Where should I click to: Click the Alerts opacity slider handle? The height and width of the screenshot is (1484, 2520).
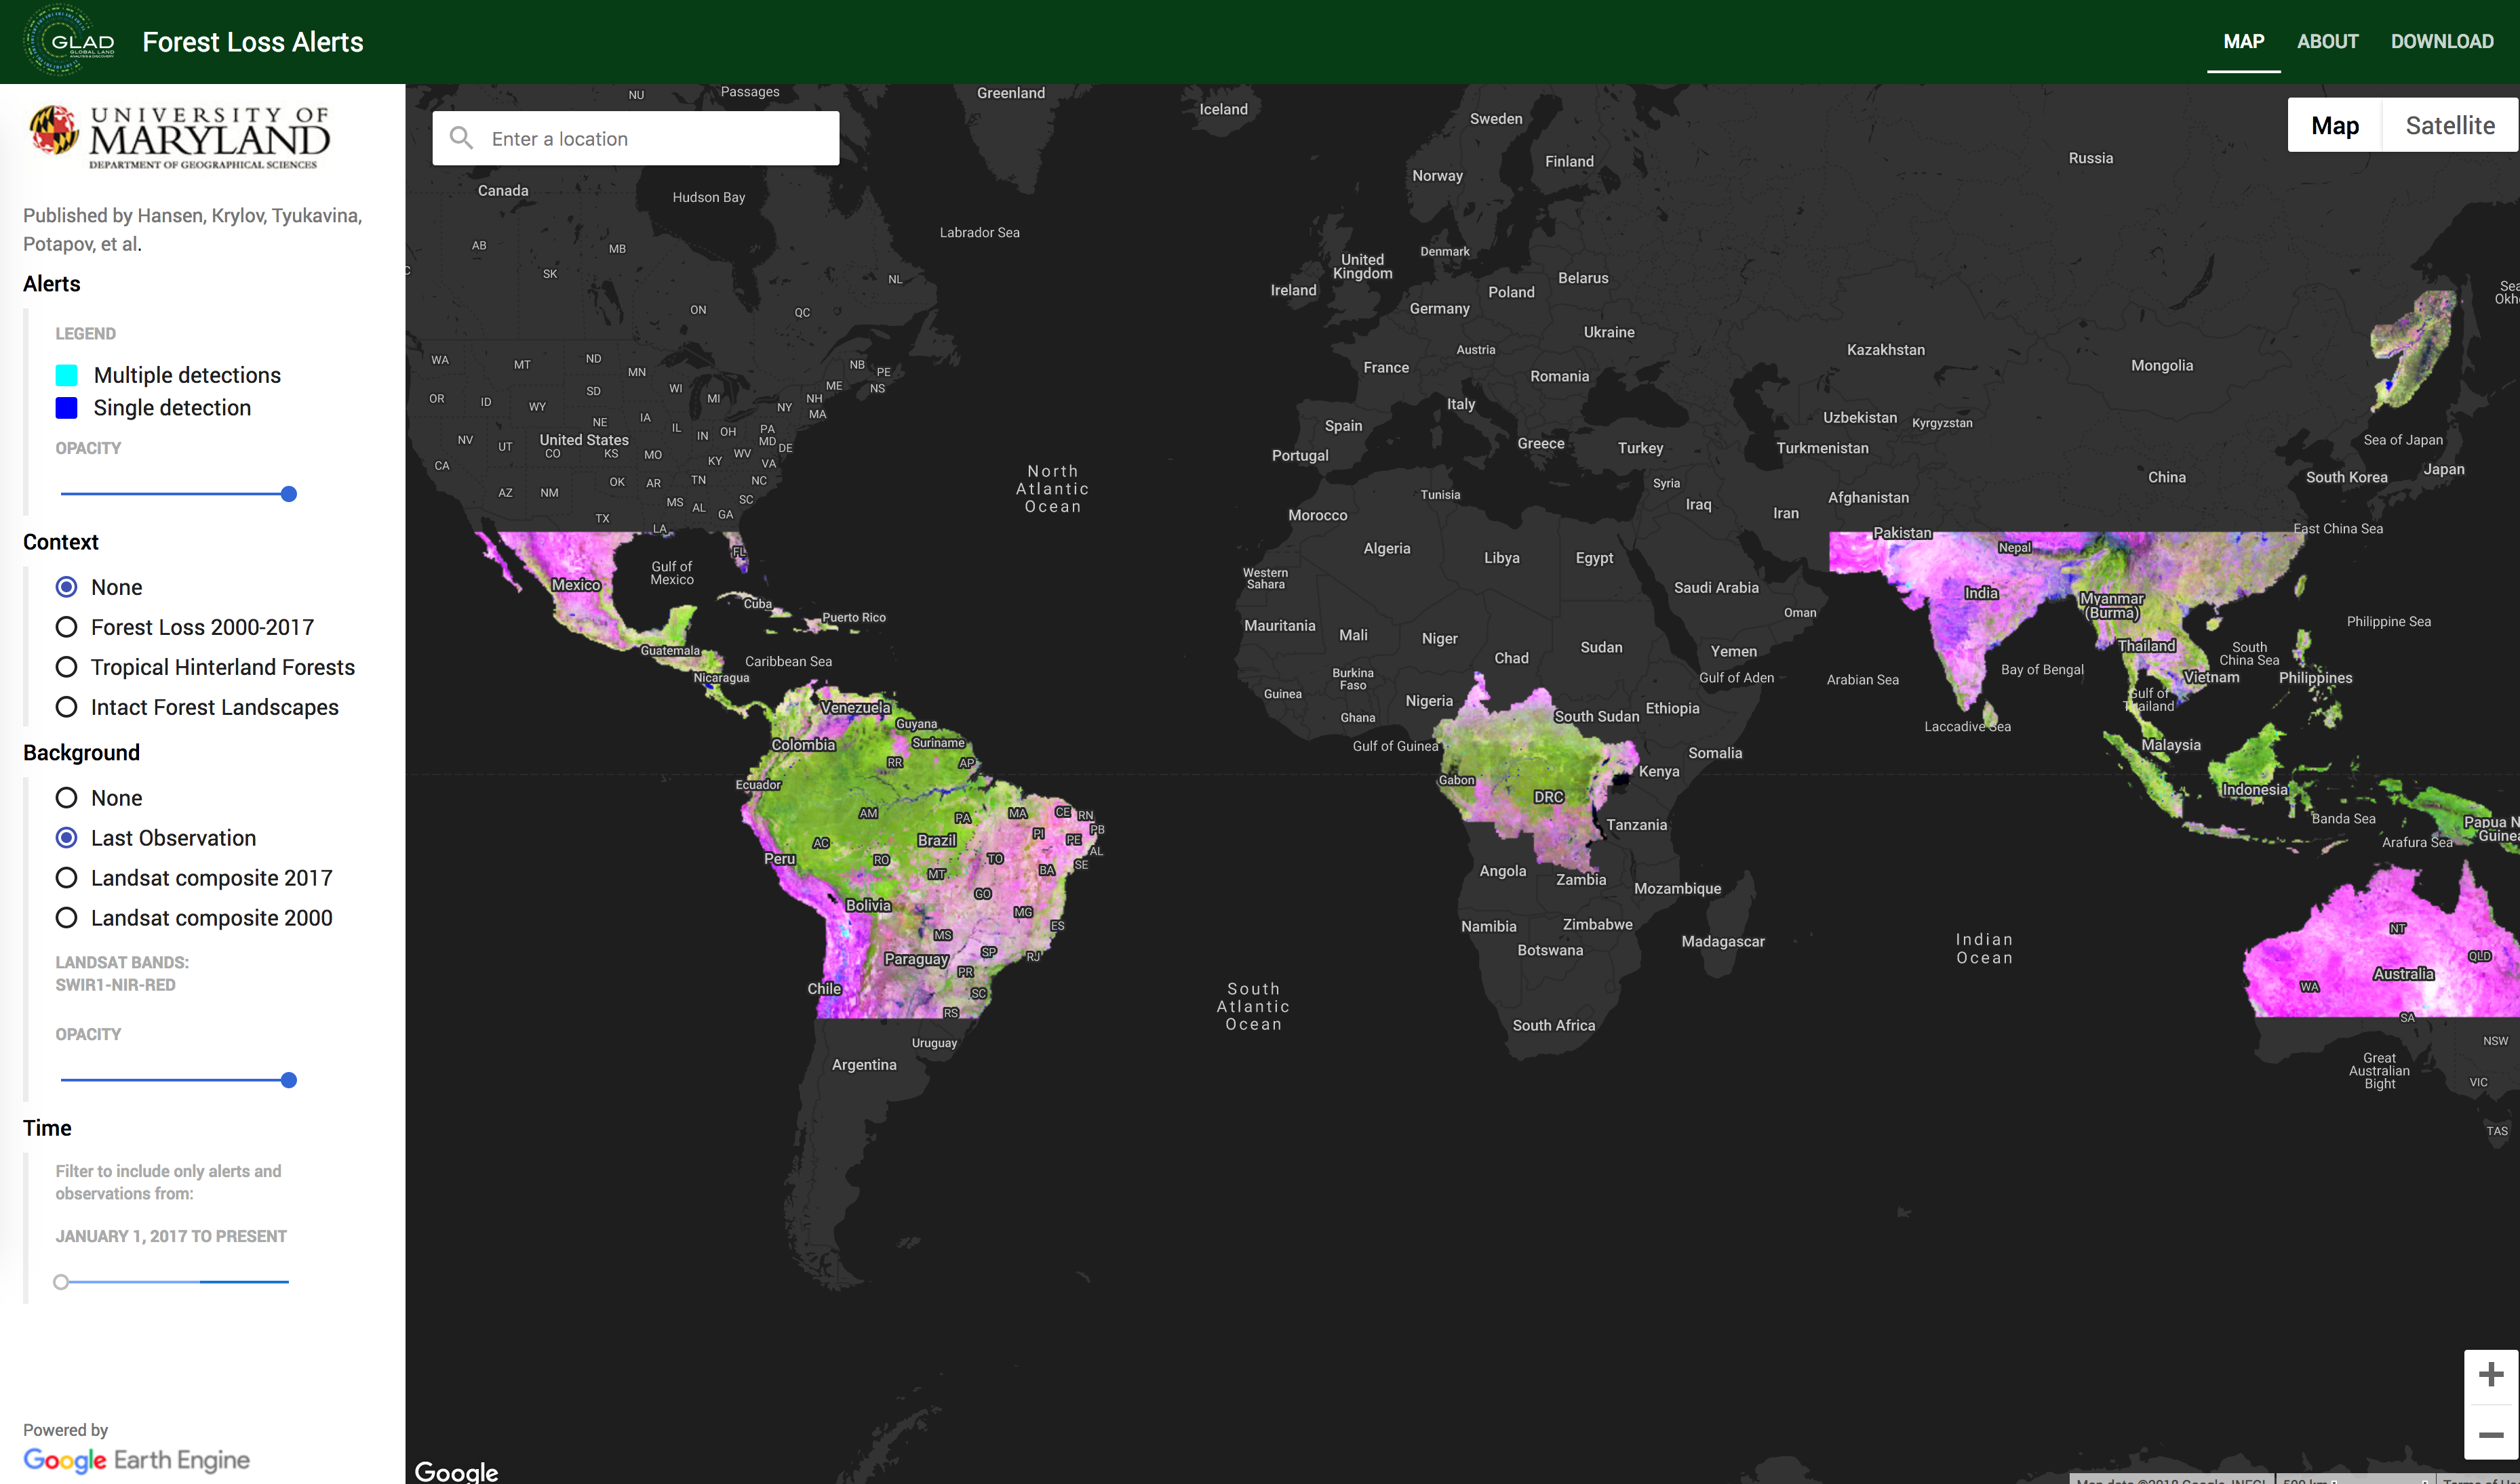[x=288, y=494]
